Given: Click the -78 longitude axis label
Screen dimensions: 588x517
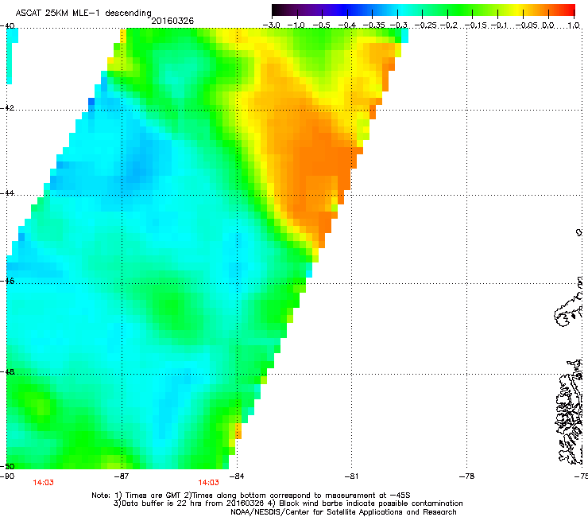Looking at the screenshot, I should tap(466, 476).
